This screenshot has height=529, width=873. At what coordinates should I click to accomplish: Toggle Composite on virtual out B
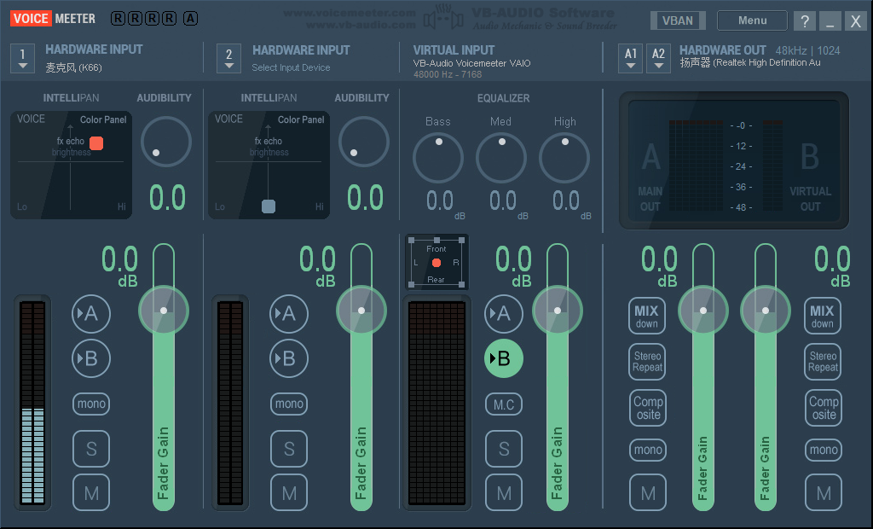pos(824,408)
